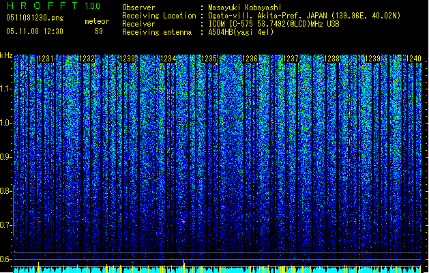Click the observer name Masayuki Kobayashi
This screenshot has height=273, width=429.
(x=245, y=8)
